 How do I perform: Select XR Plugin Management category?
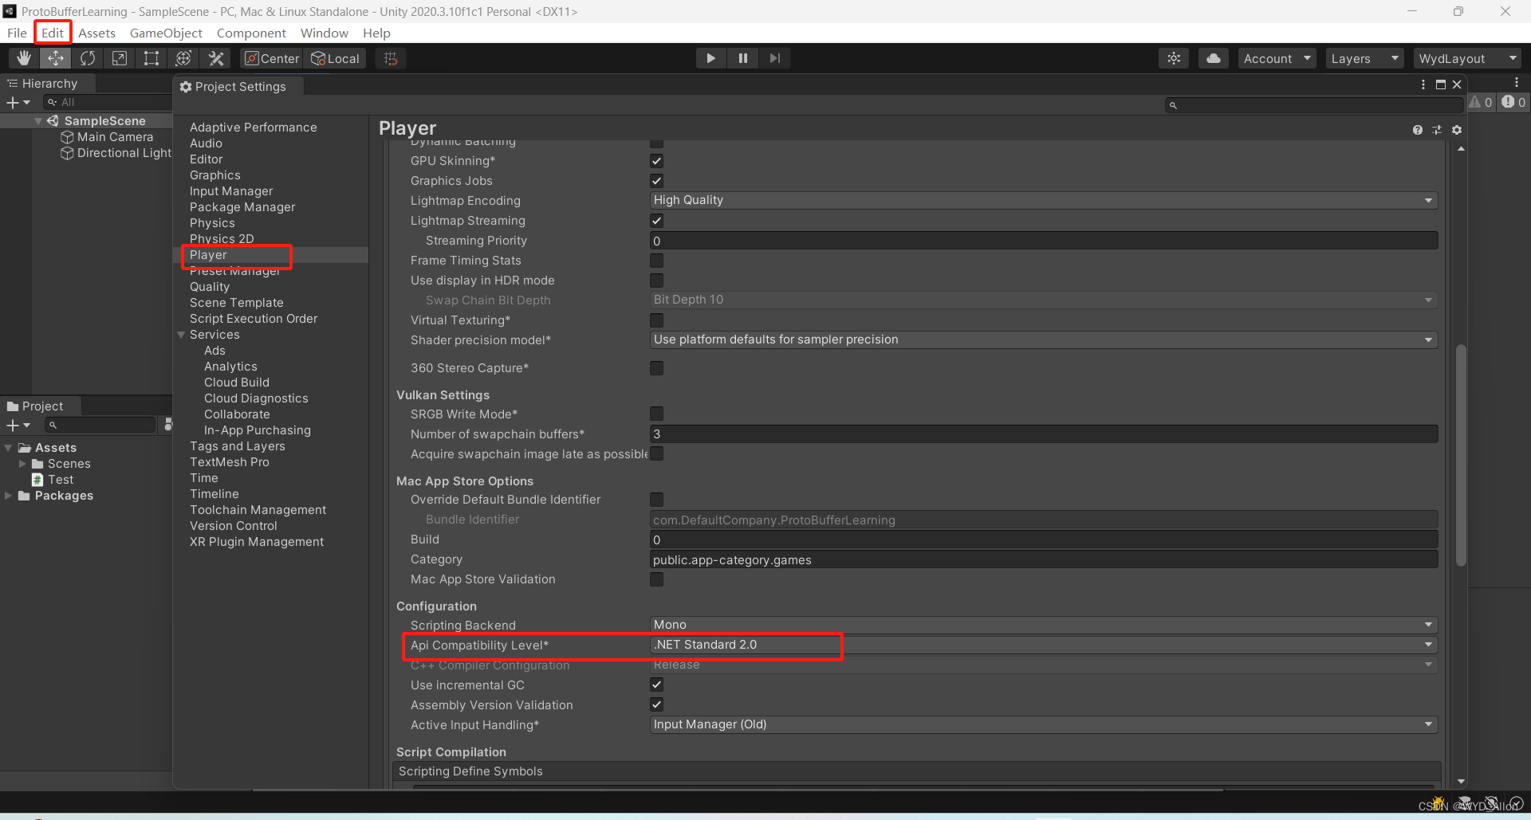(257, 542)
